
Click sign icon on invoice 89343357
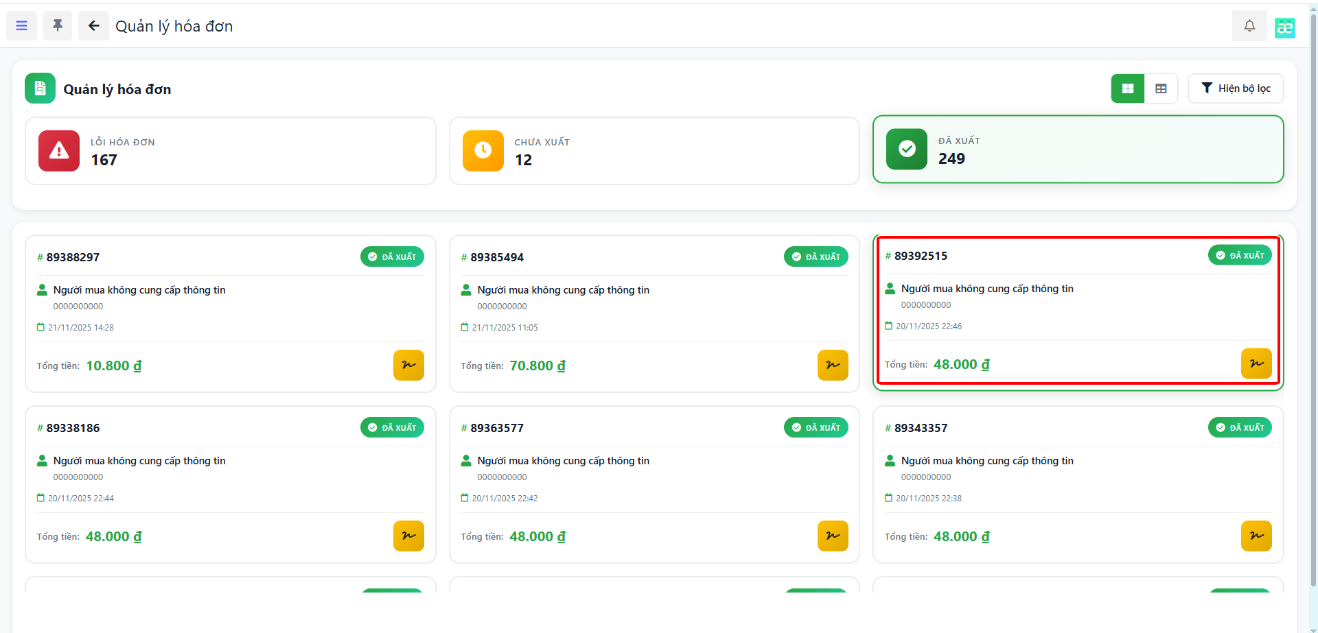(x=1256, y=536)
